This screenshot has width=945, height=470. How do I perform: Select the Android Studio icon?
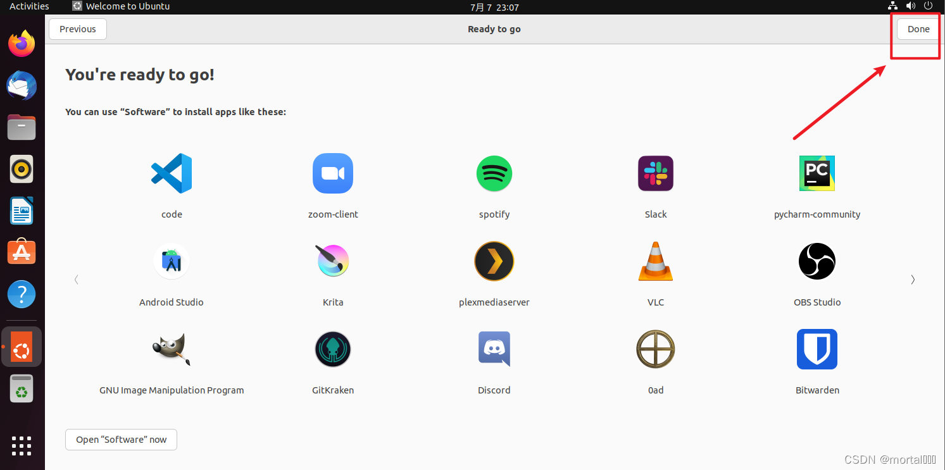coord(172,261)
